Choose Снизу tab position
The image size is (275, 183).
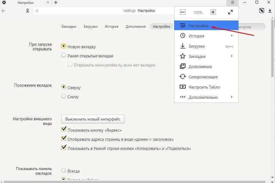[x=64, y=96]
